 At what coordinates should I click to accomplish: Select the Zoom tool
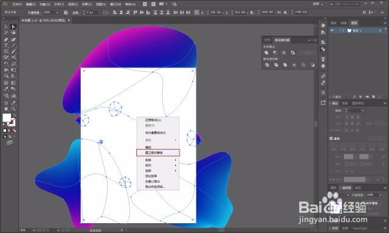coord(13,109)
